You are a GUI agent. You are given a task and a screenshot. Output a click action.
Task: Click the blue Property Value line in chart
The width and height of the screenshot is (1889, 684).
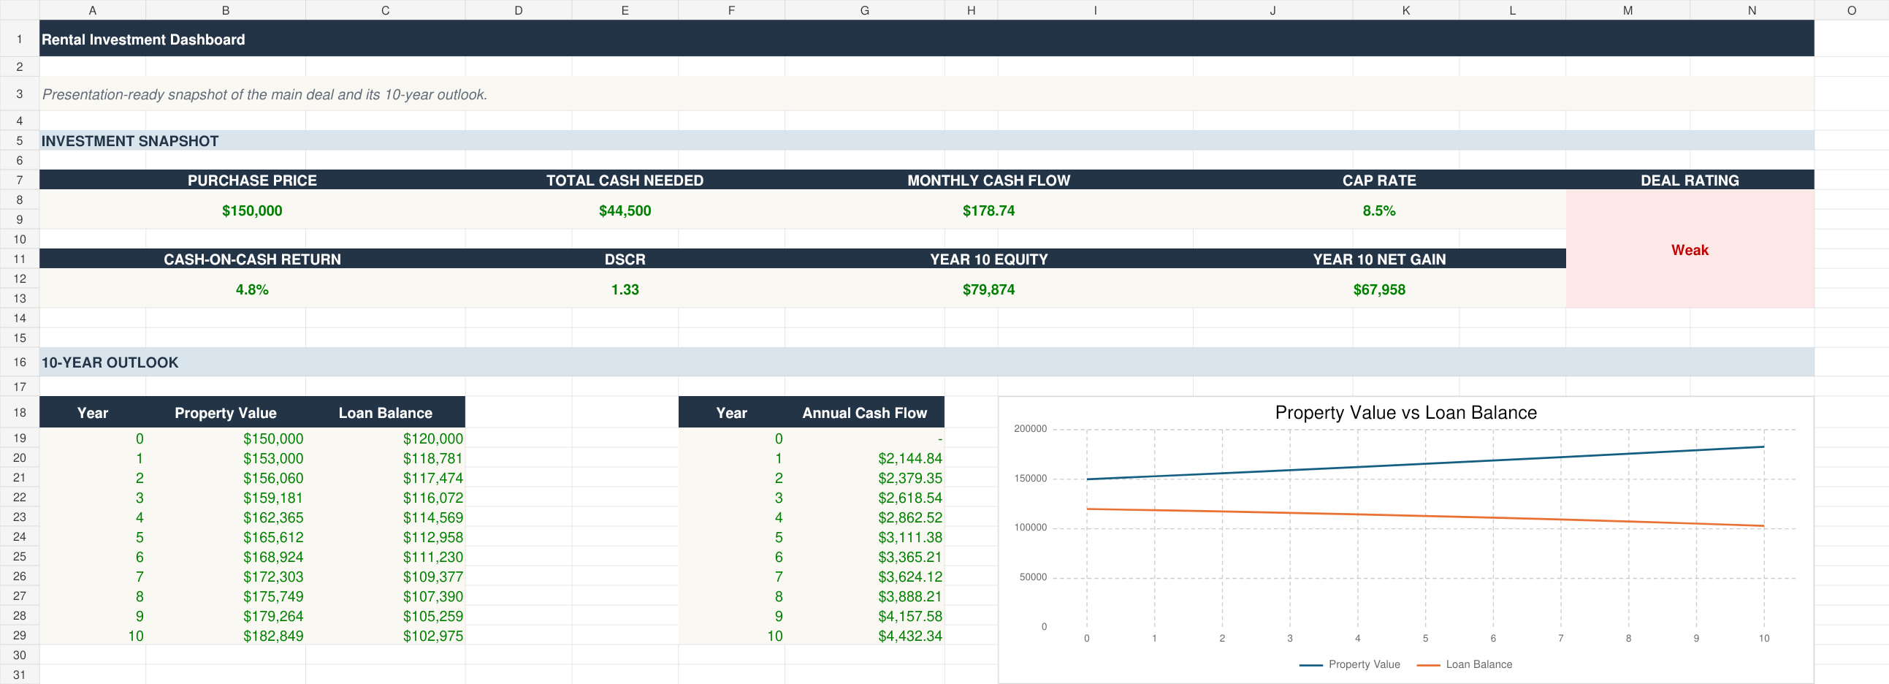1425,463
